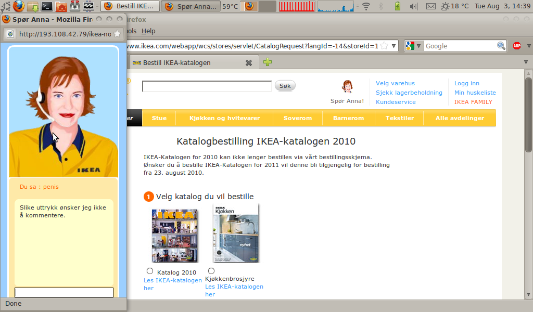Click the 59°C temperature sensor applet
The width and height of the screenshot is (533, 312).
pyautogui.click(x=230, y=6)
